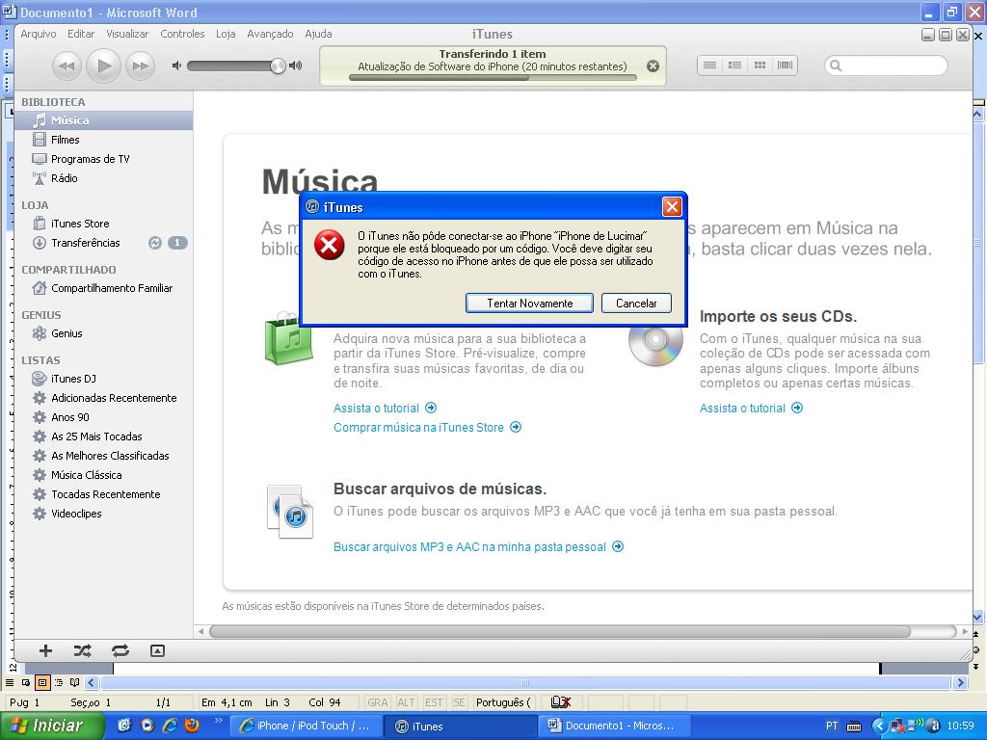This screenshot has width=987, height=740.
Task: Click the music files document icon
Action: point(290,512)
